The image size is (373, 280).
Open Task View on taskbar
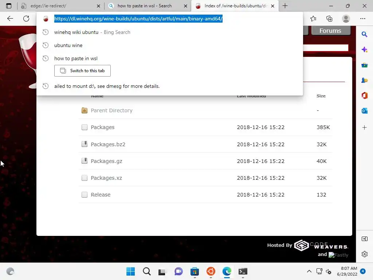(162, 271)
